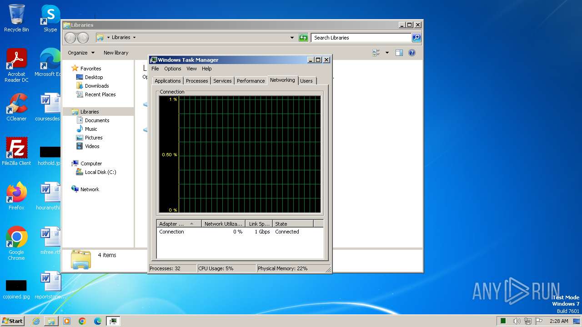Expand address bar history dropdown
582x327 pixels.
click(x=292, y=38)
